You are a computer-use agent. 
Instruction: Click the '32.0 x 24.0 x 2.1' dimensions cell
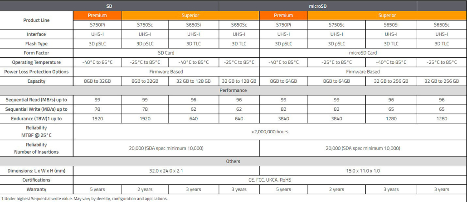pyautogui.click(x=166, y=171)
